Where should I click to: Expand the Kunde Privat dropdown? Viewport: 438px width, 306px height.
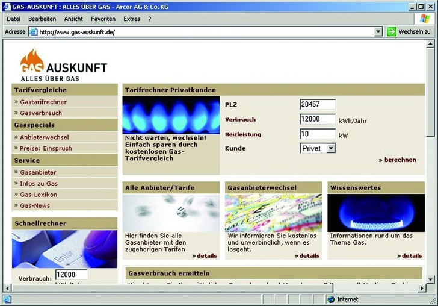(331, 148)
